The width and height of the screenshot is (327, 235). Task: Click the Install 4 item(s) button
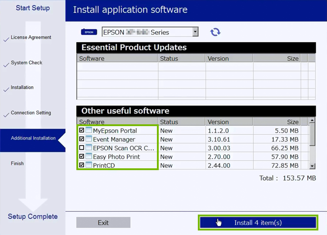point(258,222)
